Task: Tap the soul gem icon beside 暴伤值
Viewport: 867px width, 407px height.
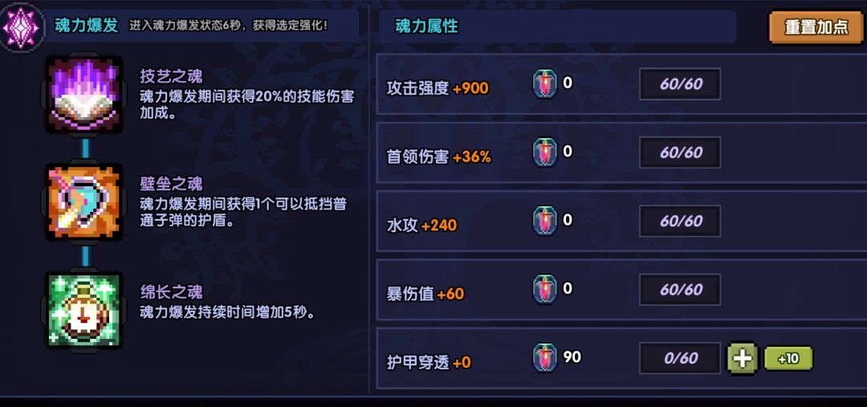Action: (x=545, y=290)
